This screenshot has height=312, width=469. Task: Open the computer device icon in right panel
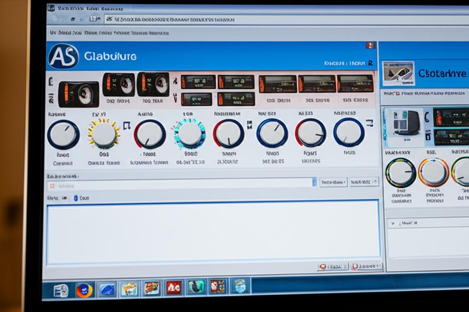coord(406,123)
